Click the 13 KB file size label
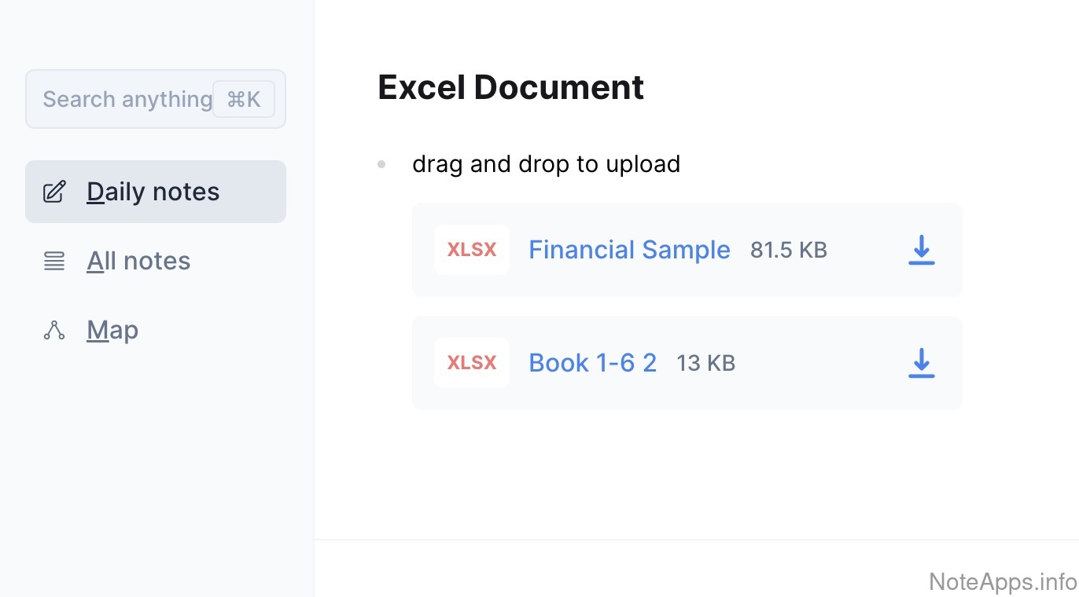1079x597 pixels. tap(705, 363)
